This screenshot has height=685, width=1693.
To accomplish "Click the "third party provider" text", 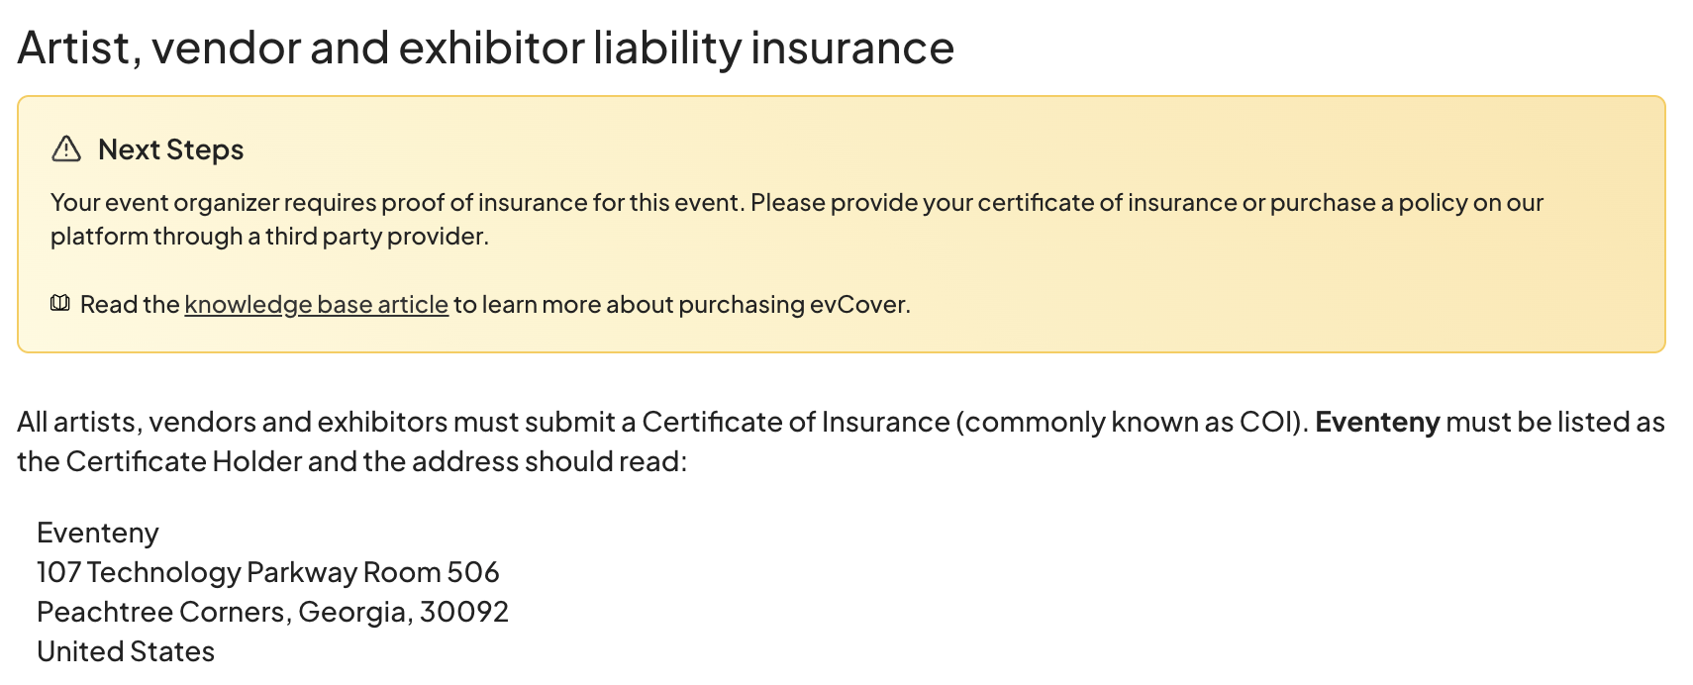I will point(376,237).
